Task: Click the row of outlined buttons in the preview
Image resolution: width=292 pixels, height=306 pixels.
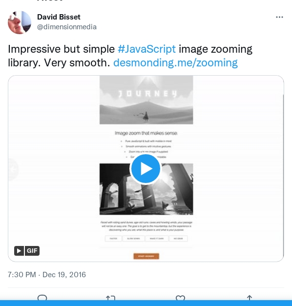Action: pyautogui.click(x=146, y=239)
